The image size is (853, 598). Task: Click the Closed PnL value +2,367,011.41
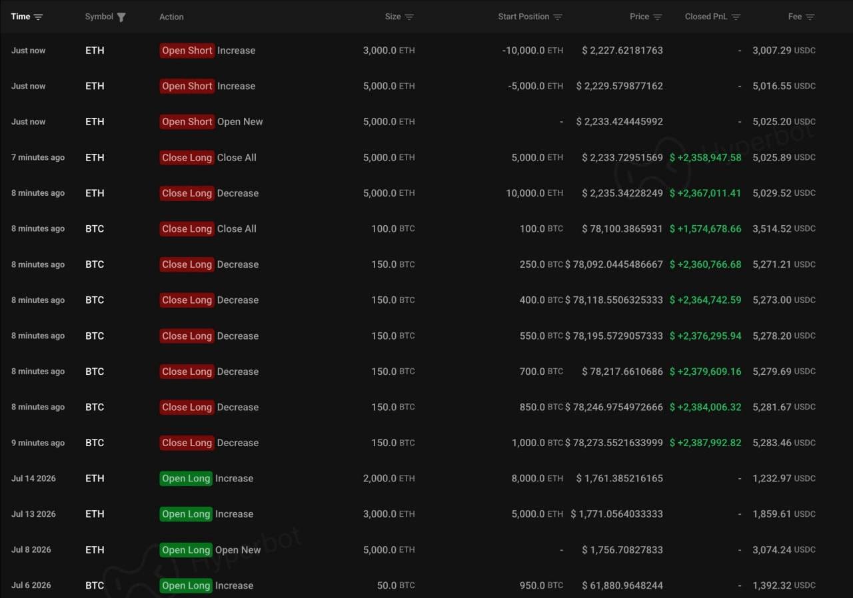[706, 193]
